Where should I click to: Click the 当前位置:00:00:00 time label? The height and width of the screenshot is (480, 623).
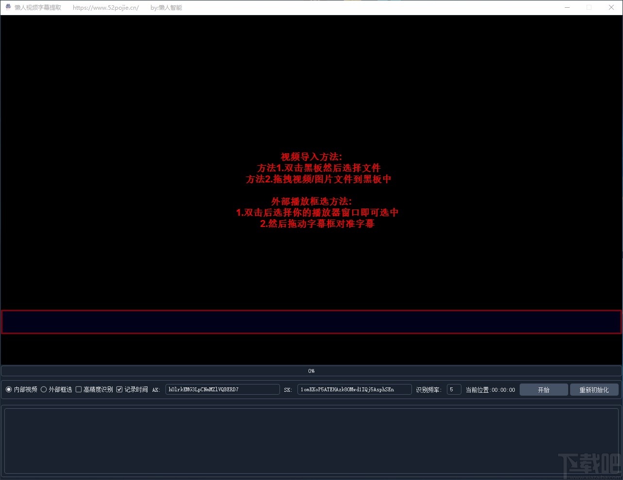pos(490,390)
